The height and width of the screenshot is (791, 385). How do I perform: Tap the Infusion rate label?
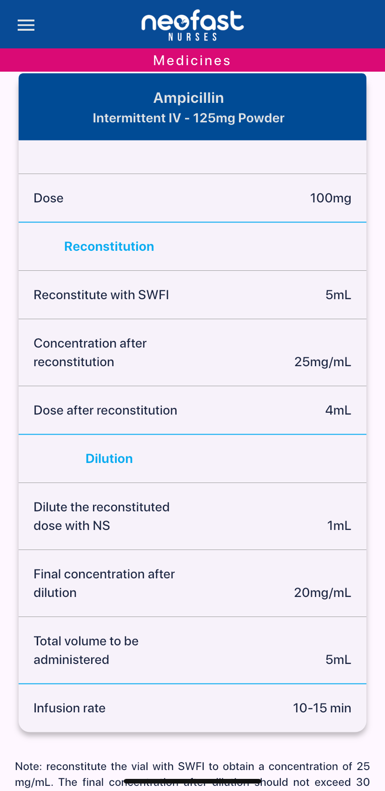point(69,708)
